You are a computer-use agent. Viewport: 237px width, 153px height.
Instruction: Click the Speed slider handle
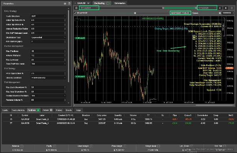[220, 13]
